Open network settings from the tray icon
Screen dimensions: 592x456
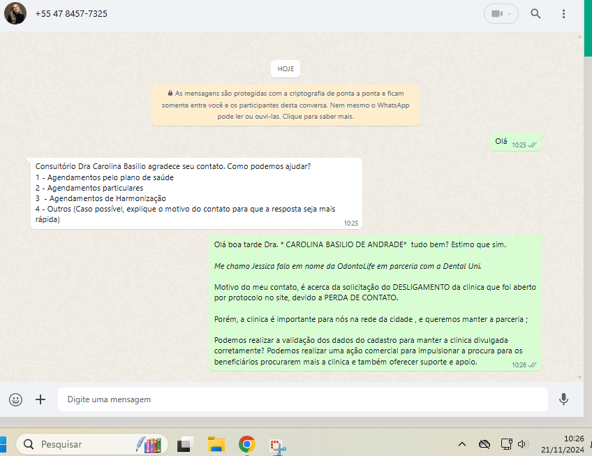pos(506,444)
